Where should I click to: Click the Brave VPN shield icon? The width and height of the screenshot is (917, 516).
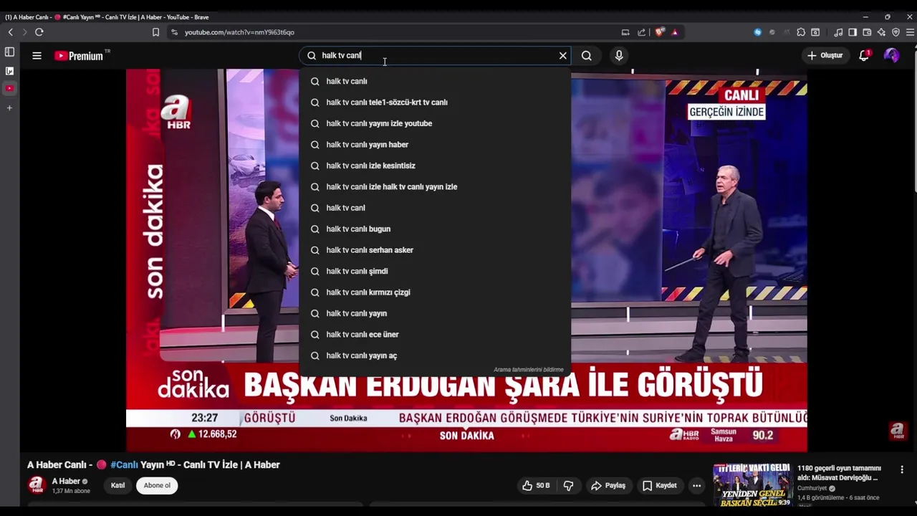896,32
